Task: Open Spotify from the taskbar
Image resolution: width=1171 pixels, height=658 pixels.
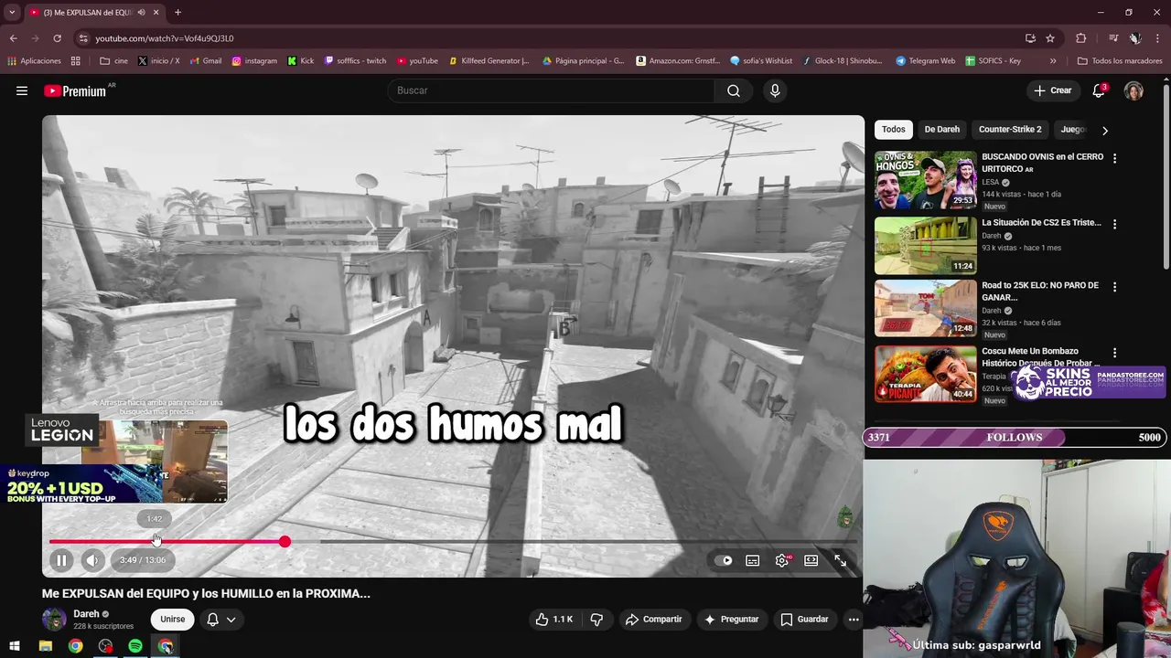Action: [x=135, y=646]
